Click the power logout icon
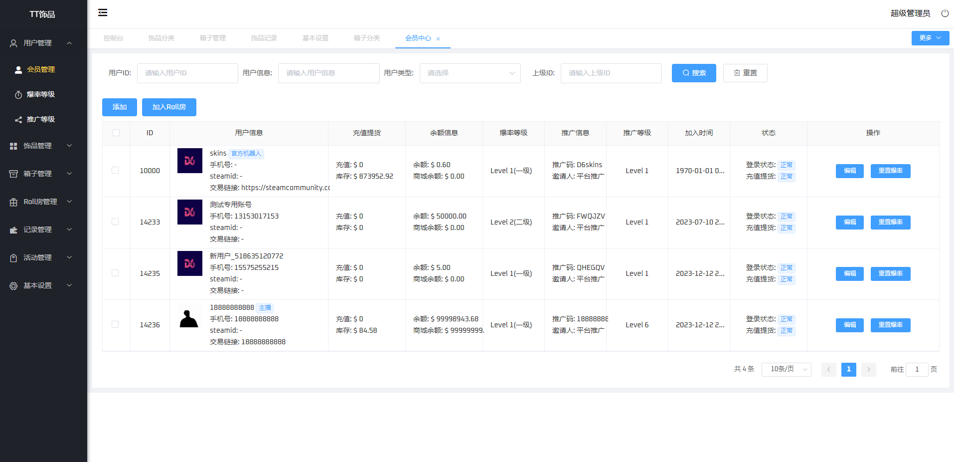Image resolution: width=954 pixels, height=462 pixels. click(945, 13)
